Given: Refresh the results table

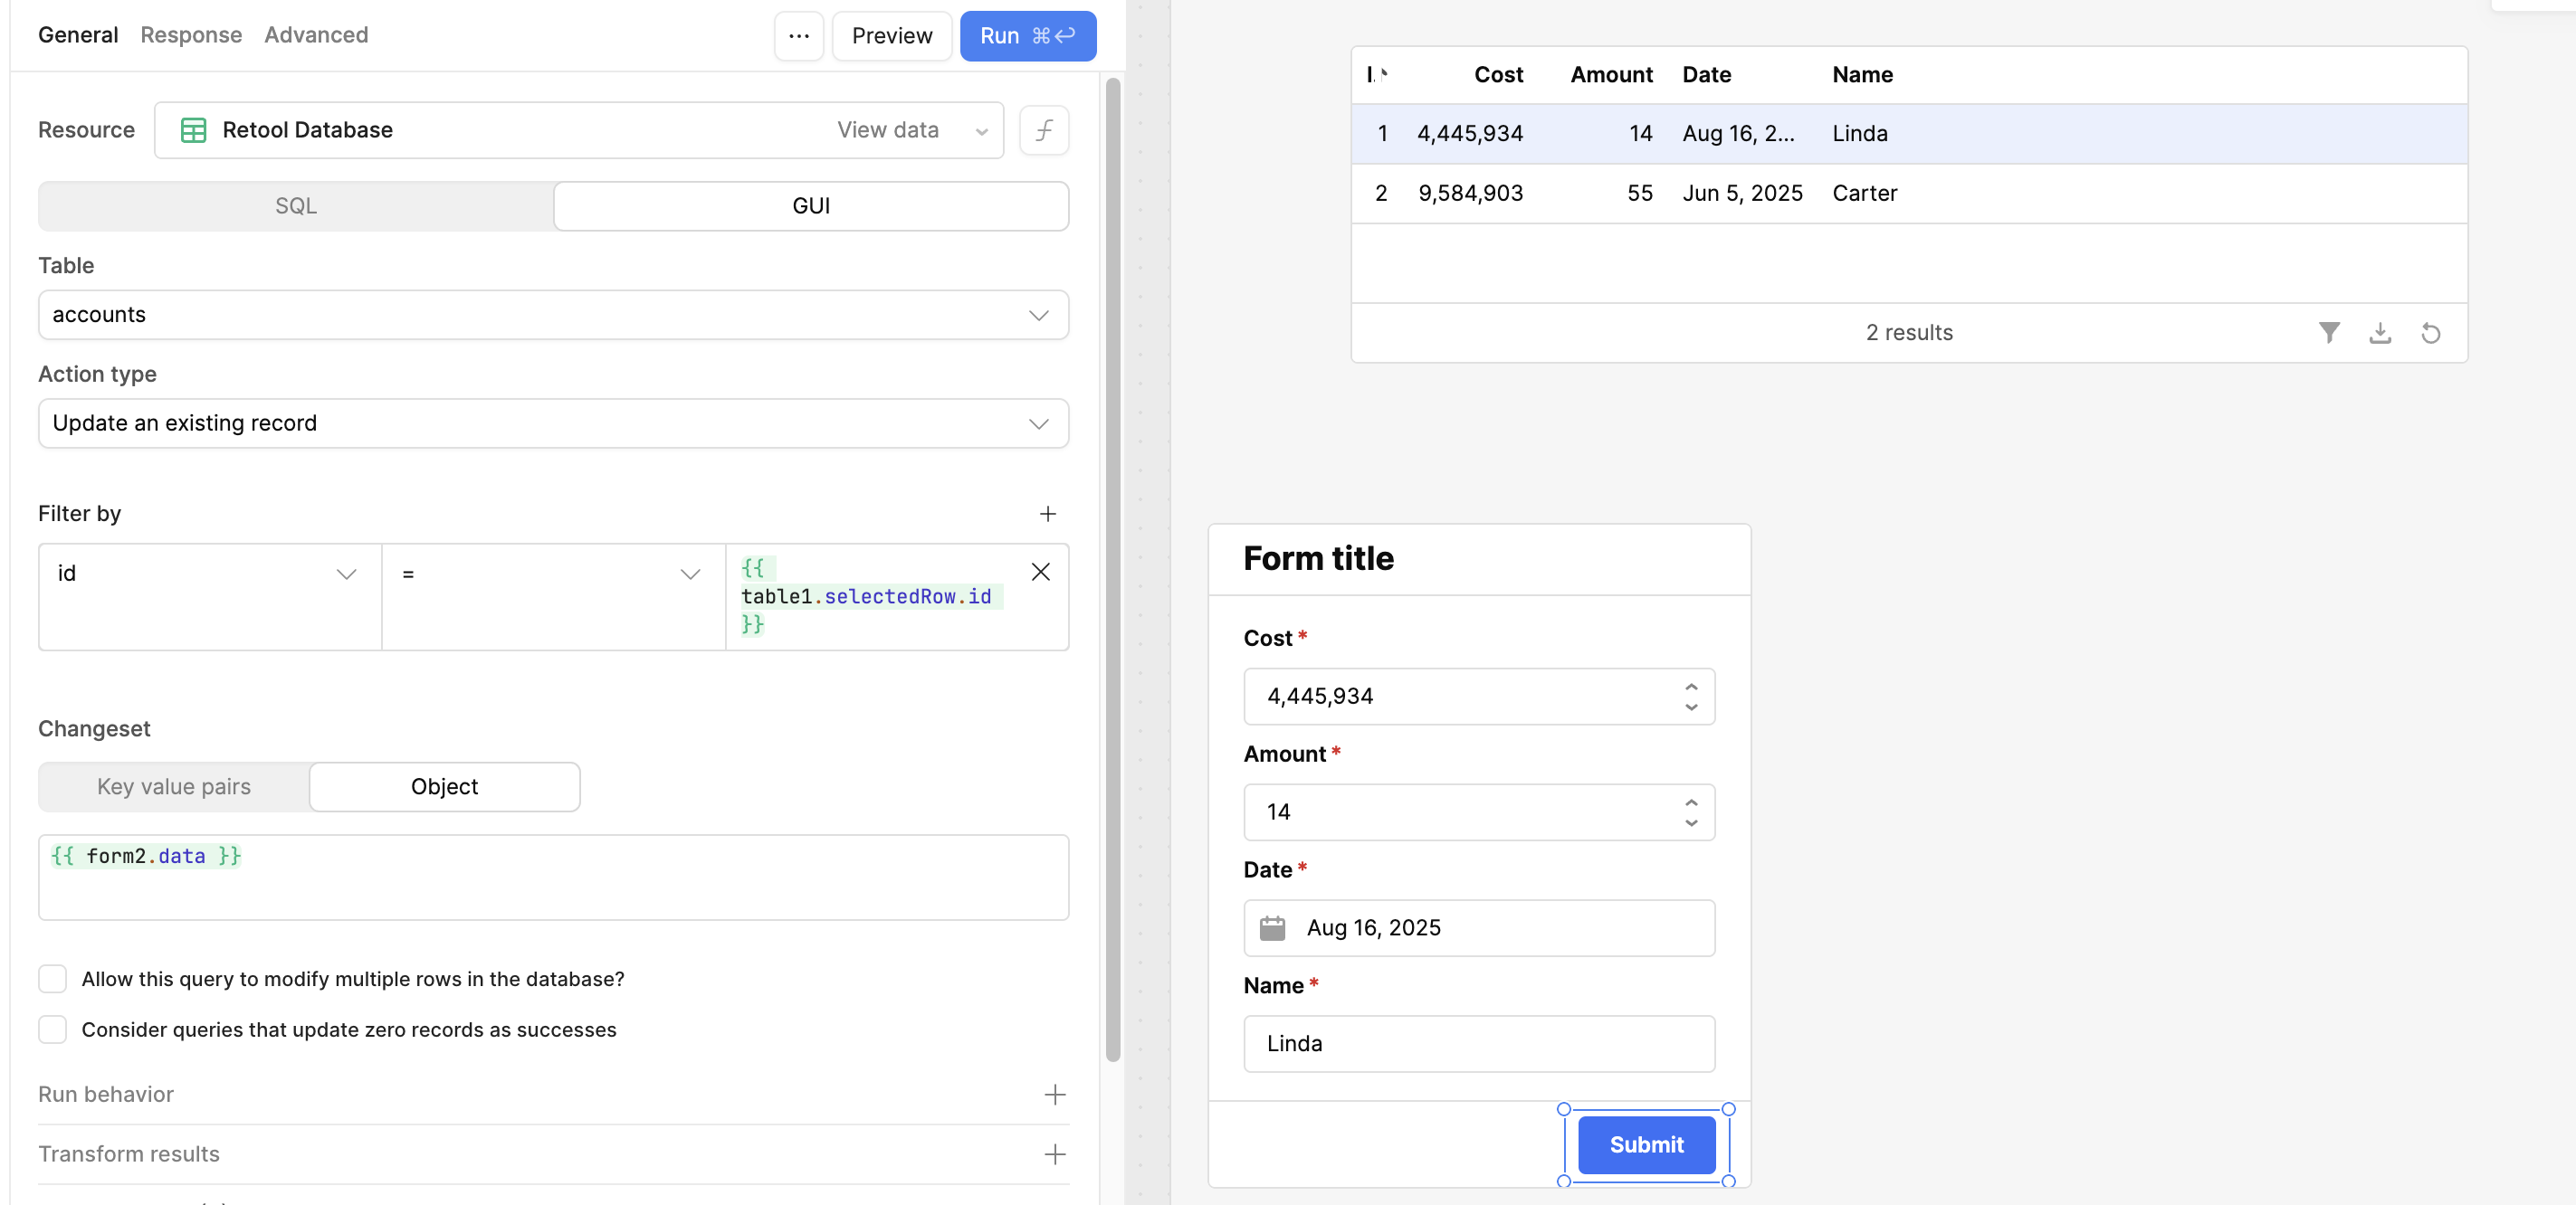Looking at the screenshot, I should pyautogui.click(x=2431, y=333).
